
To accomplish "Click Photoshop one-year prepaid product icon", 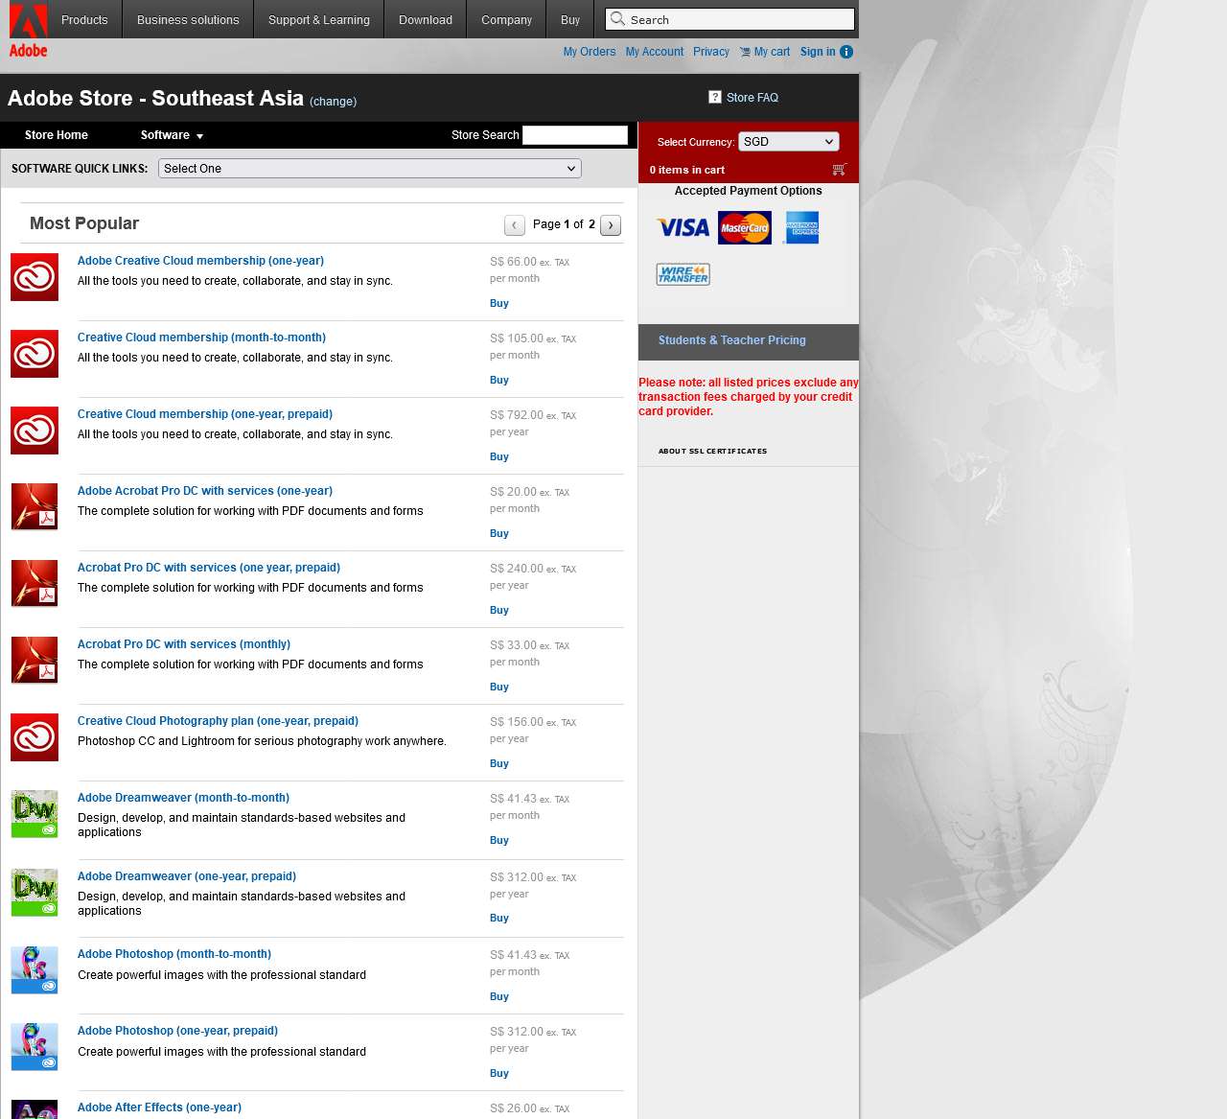I will 35,1046.
